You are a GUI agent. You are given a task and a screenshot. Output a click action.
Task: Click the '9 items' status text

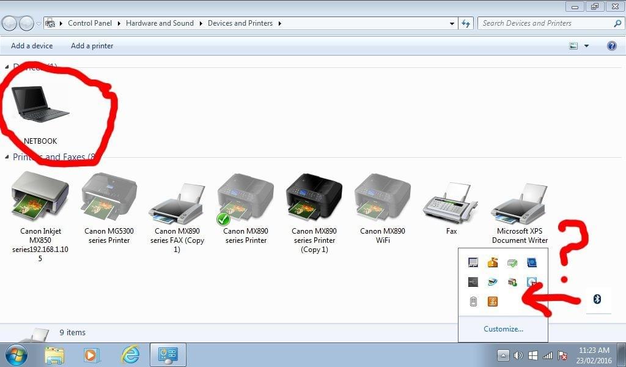pyautogui.click(x=72, y=332)
